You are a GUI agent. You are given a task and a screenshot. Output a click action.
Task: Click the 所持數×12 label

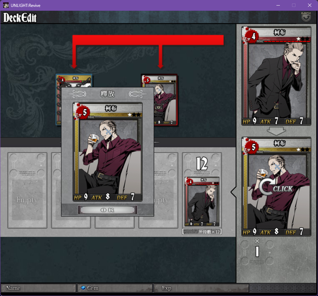(x=202, y=231)
